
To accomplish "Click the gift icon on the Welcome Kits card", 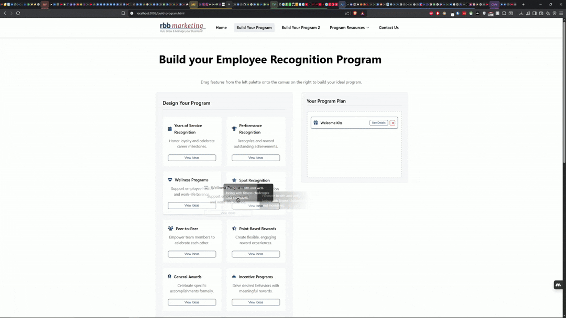I will (x=316, y=122).
